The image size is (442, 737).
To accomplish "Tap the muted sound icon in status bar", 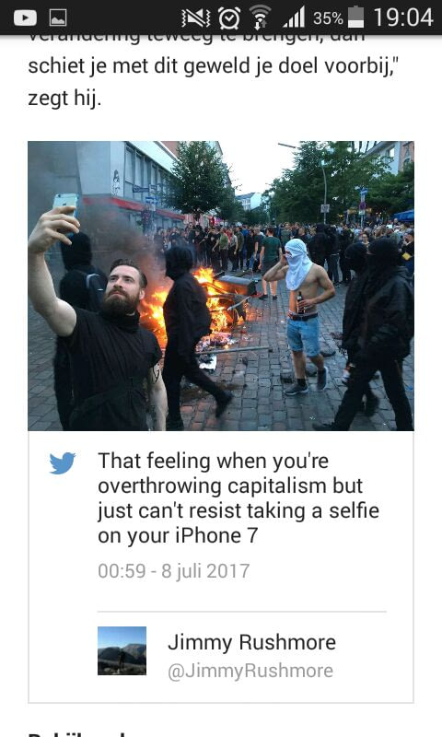I will tap(196, 18).
